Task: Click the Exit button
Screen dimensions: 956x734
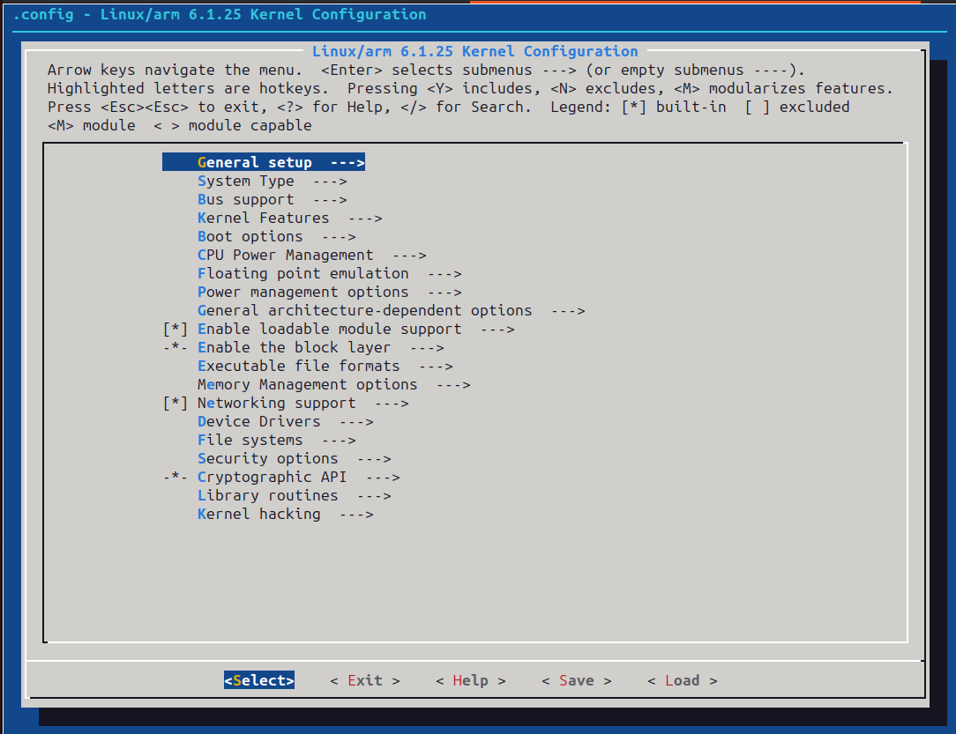Action: pyautogui.click(x=364, y=680)
